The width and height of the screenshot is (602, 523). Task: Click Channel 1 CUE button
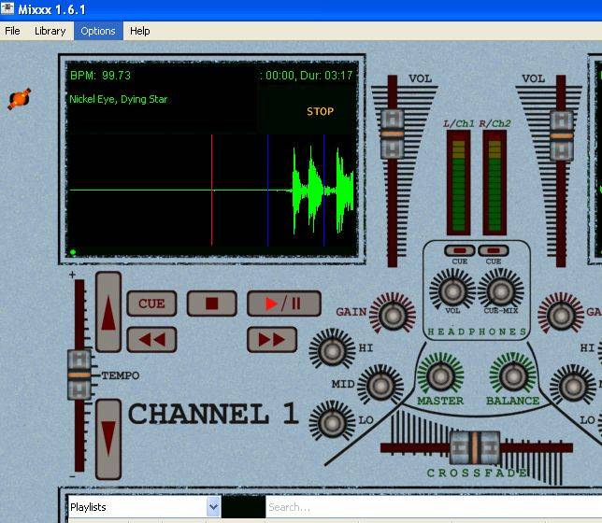(151, 304)
